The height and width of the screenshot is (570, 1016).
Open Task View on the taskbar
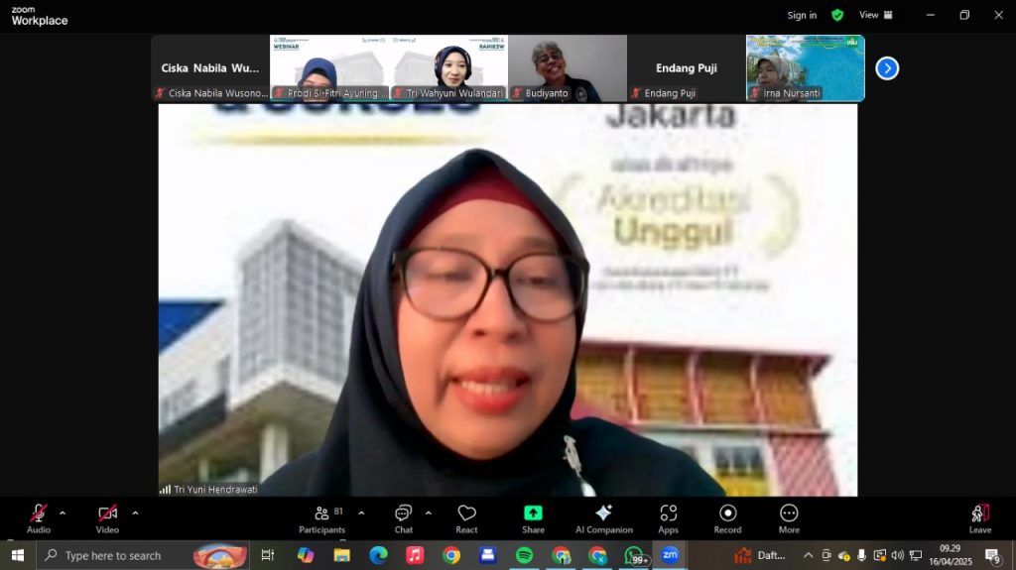(267, 555)
